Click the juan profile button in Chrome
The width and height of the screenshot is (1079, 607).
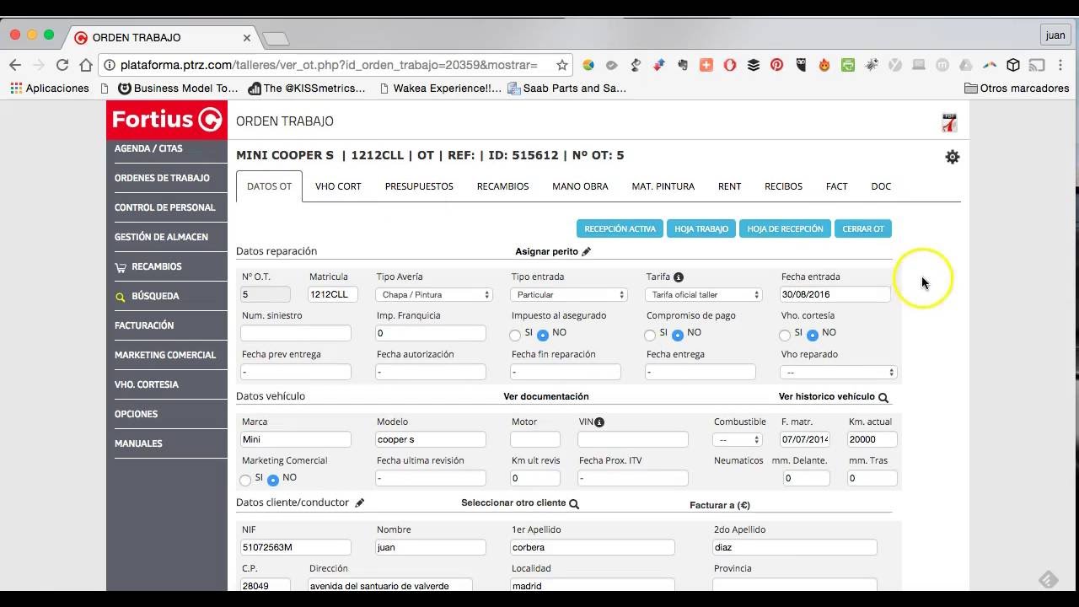tap(1055, 35)
